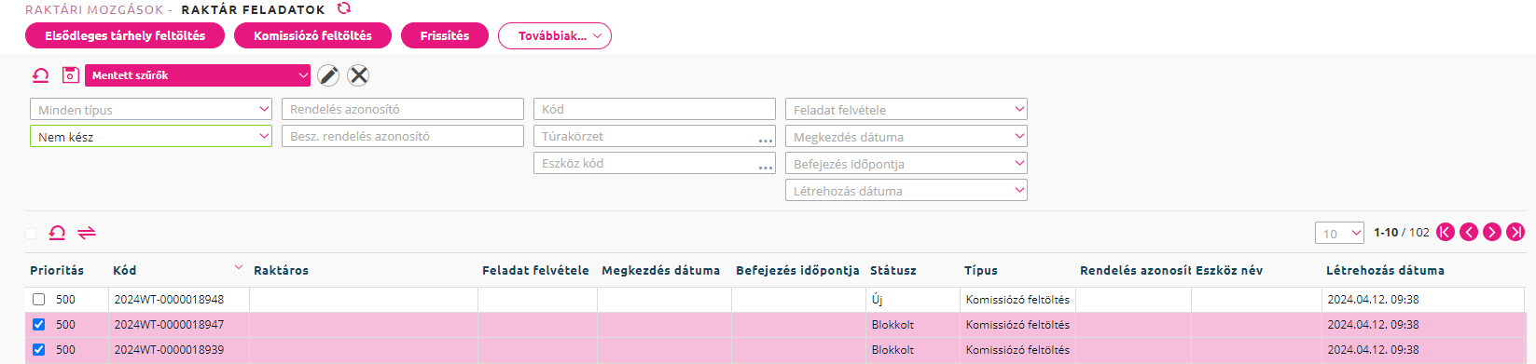Sort by the Kód column header
Screen dimensions: 1536x364
[x=125, y=271]
